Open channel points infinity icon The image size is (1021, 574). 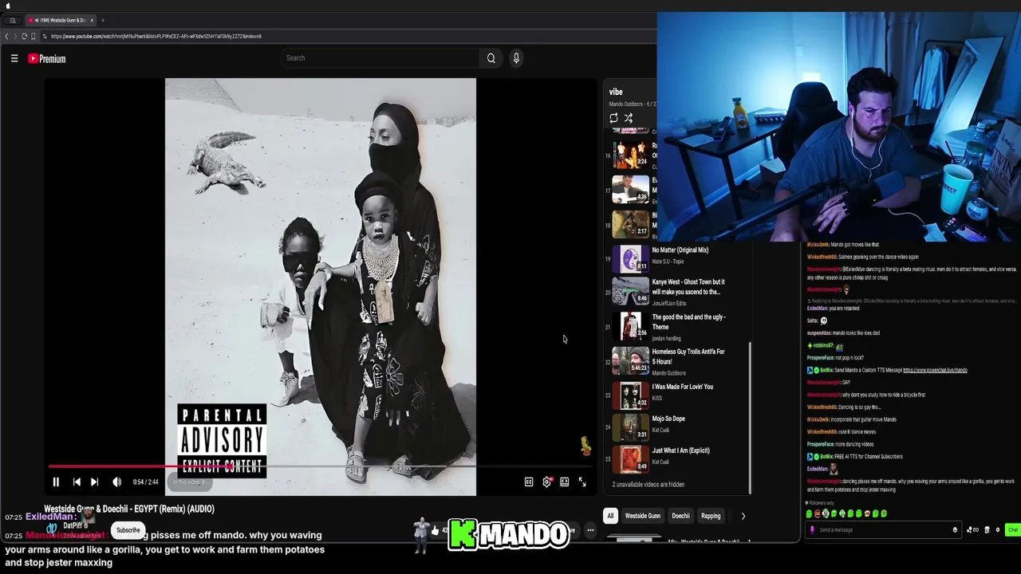[x=972, y=529]
